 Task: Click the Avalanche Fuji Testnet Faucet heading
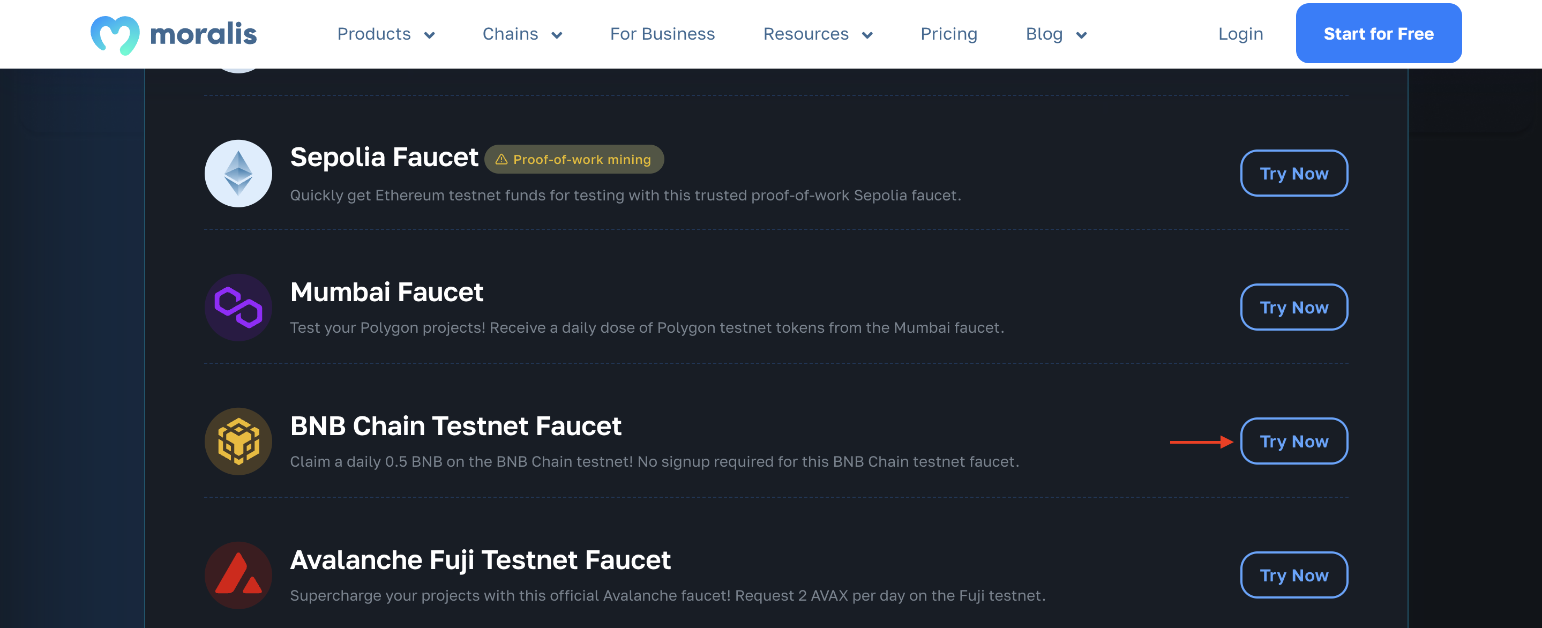point(480,561)
